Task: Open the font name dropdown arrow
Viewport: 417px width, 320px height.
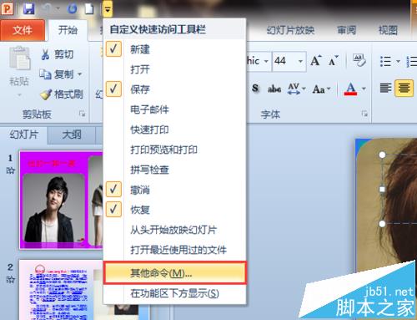Action: pos(266,61)
